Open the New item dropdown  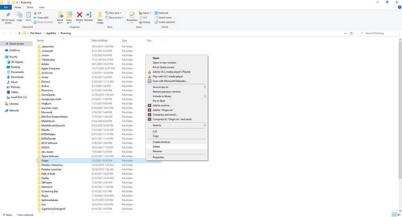pyautogui.click(x=113, y=13)
